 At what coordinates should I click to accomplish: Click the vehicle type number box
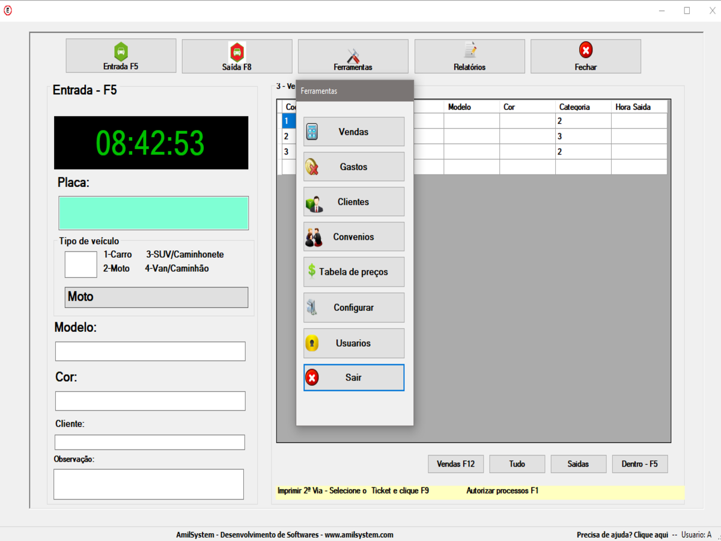pyautogui.click(x=81, y=264)
